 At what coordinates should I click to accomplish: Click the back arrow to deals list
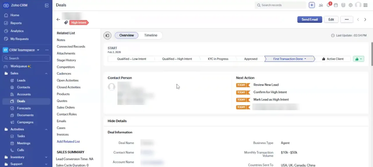(58, 20)
